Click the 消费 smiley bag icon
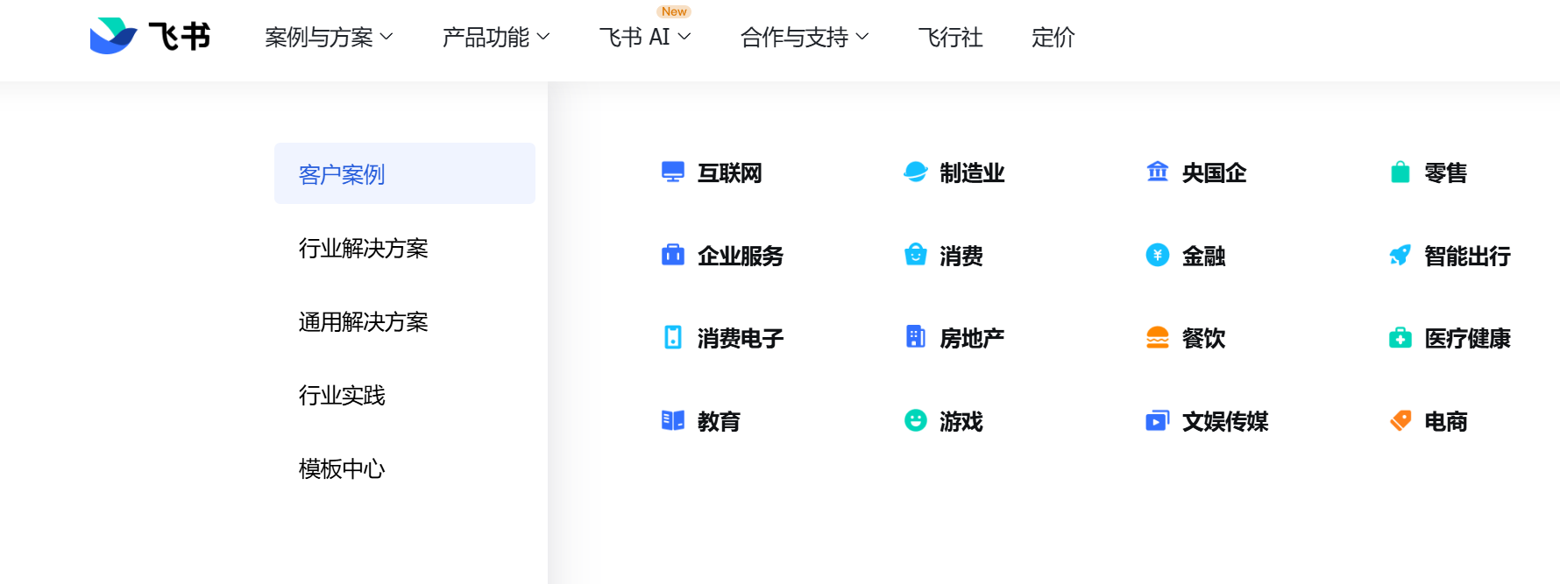Screen dimensions: 1560x584 tap(916, 255)
